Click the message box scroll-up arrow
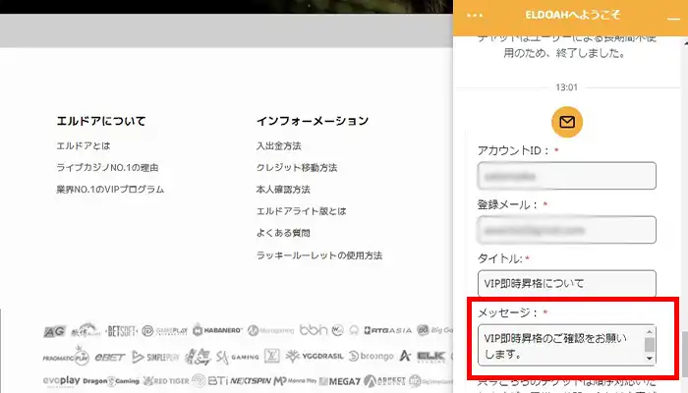The height and width of the screenshot is (393, 688). pos(650,332)
